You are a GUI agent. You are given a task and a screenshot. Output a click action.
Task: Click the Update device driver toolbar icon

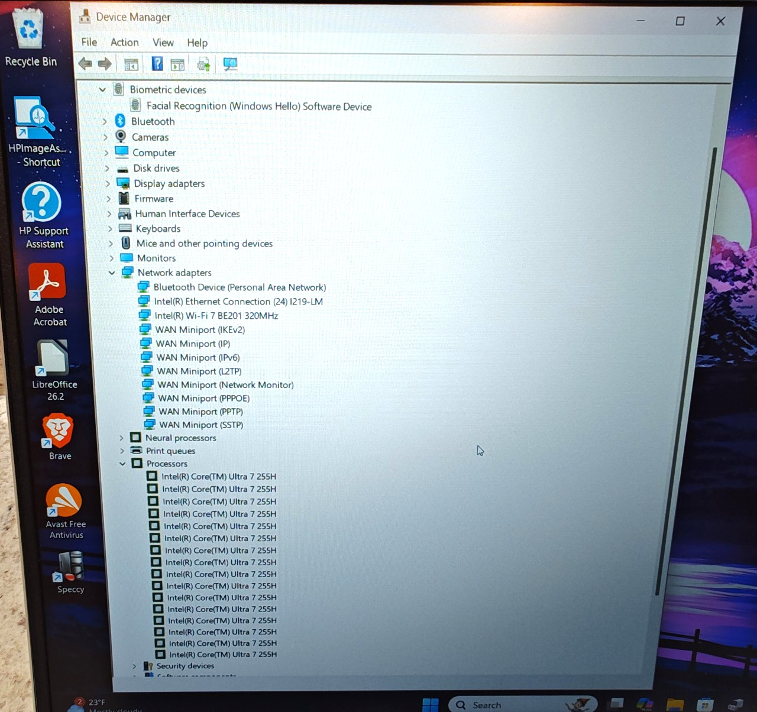[203, 64]
